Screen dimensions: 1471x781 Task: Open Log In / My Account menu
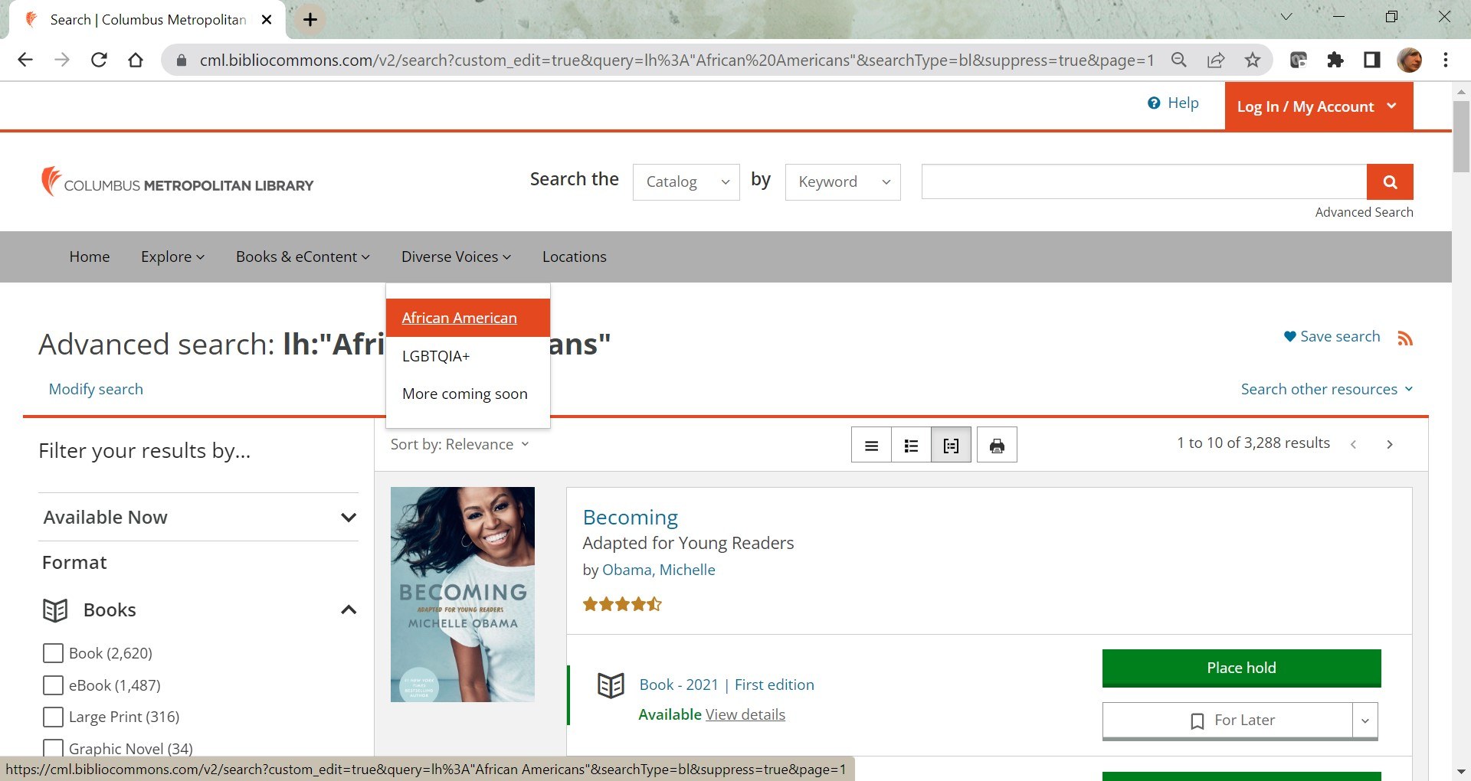point(1319,106)
